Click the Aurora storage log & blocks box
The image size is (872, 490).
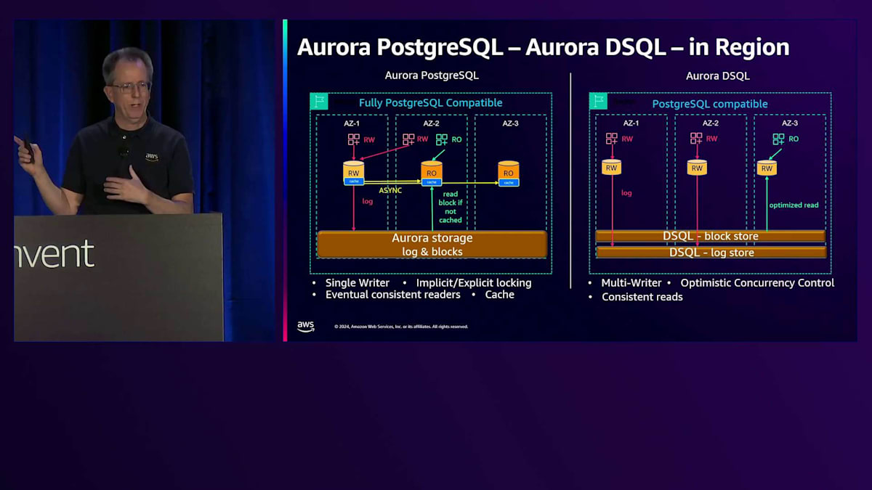click(x=432, y=245)
